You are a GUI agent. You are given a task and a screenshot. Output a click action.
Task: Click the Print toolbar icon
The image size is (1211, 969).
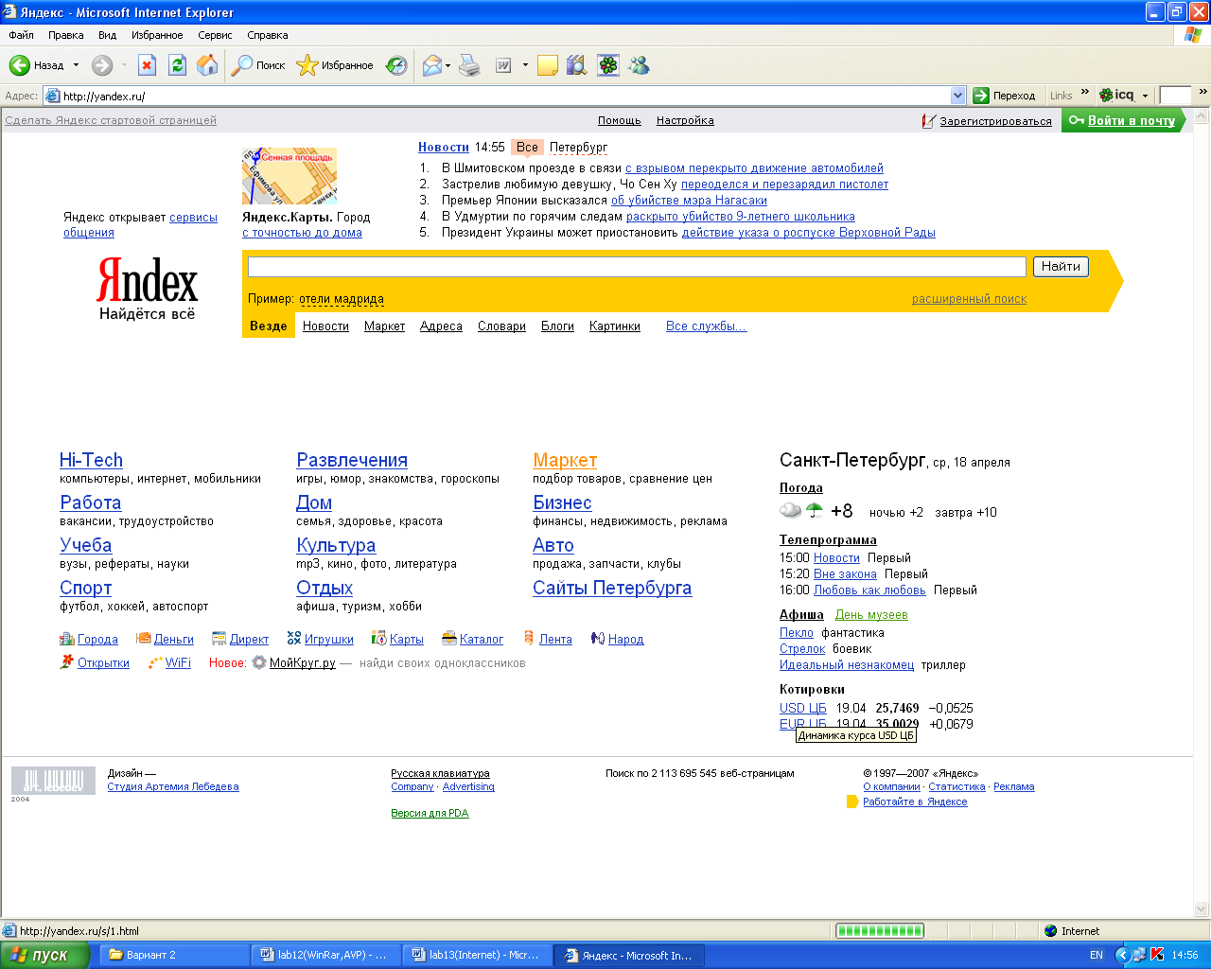coord(469,65)
